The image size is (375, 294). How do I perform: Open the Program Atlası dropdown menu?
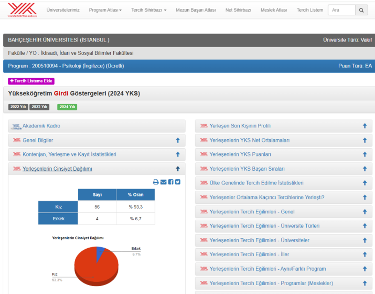click(105, 10)
